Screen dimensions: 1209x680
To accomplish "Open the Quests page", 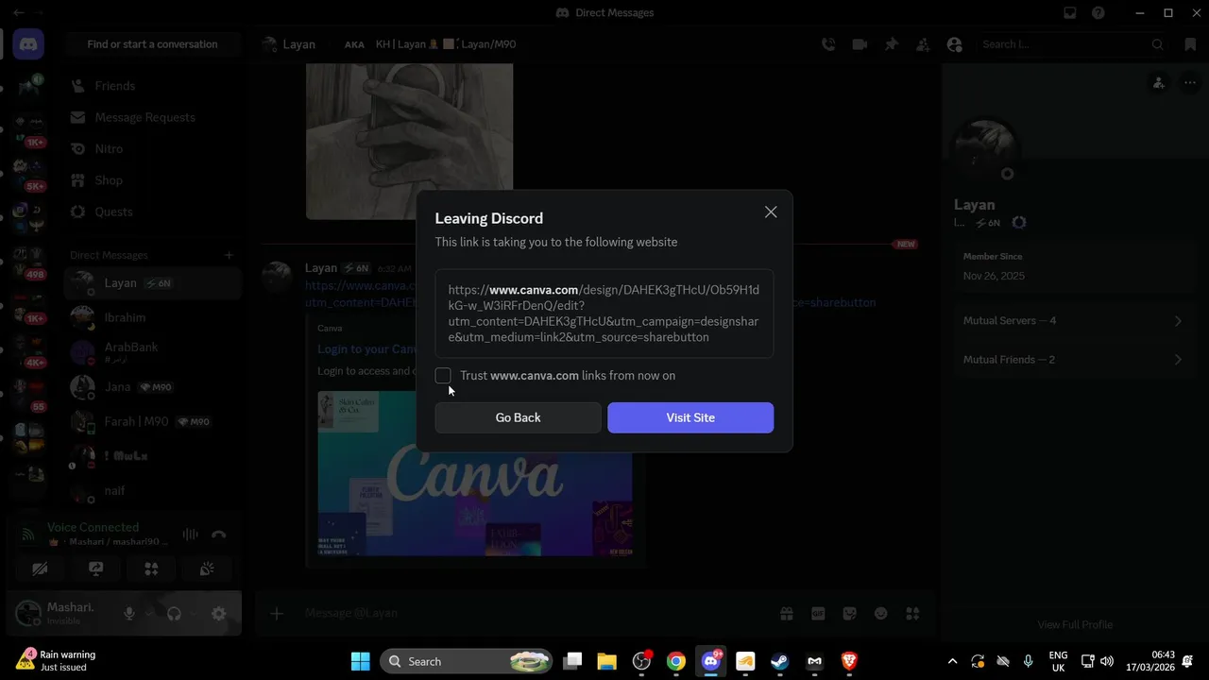I will click(x=152, y=212).
